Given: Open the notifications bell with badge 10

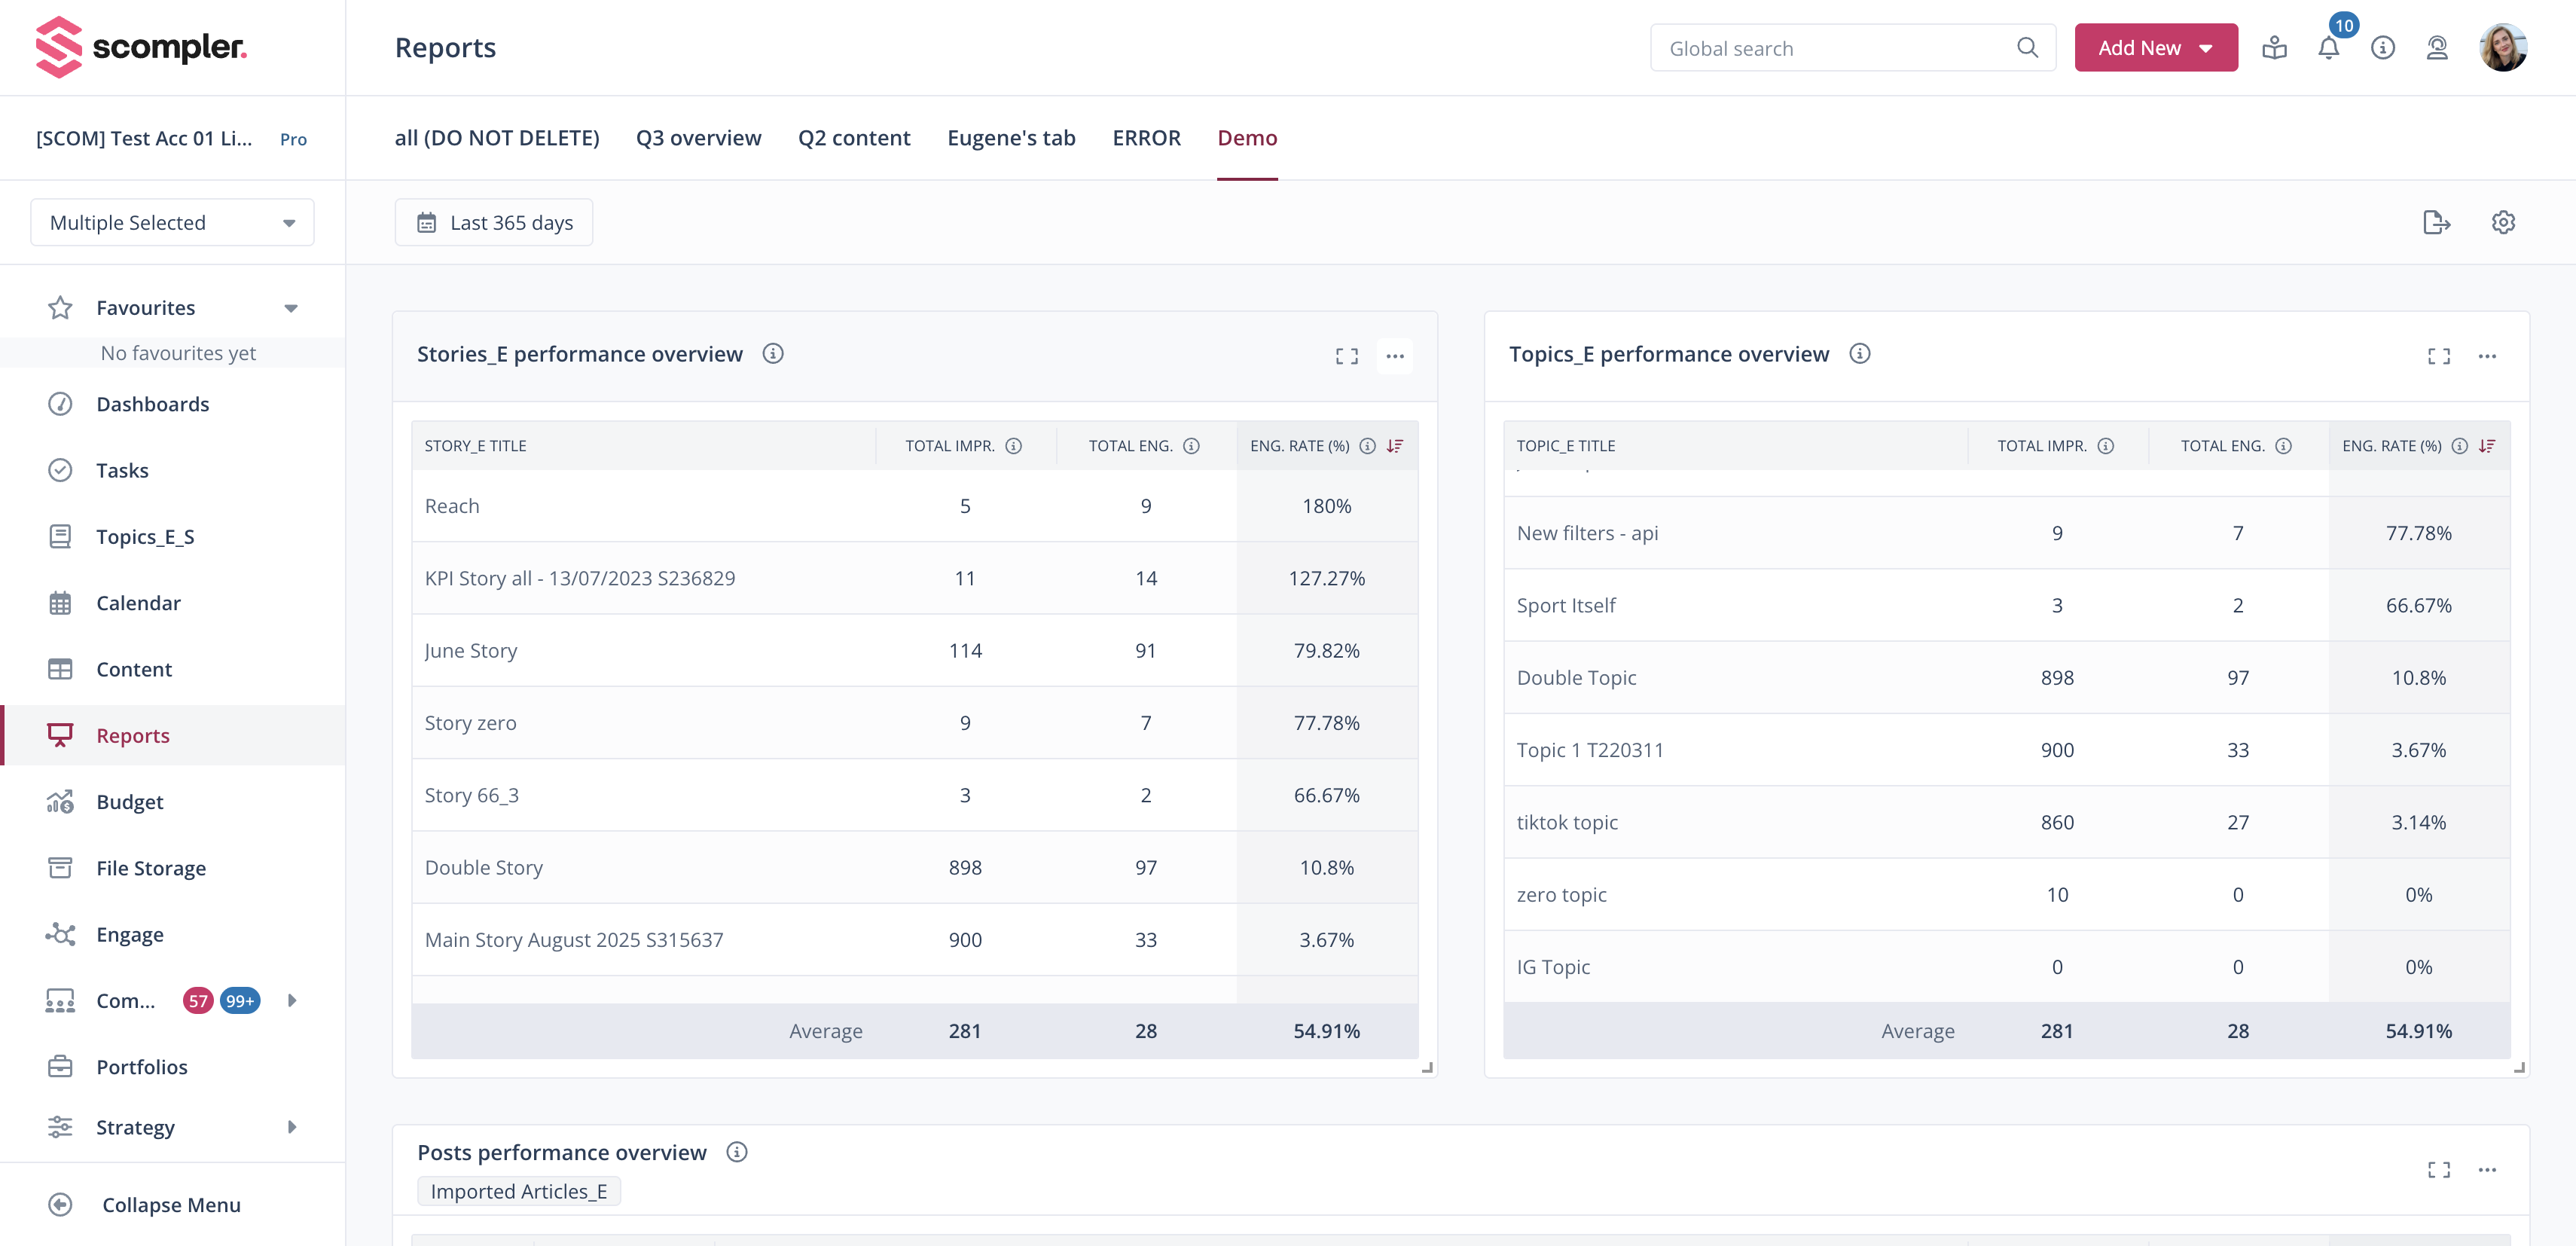Looking at the screenshot, I should (2329, 47).
